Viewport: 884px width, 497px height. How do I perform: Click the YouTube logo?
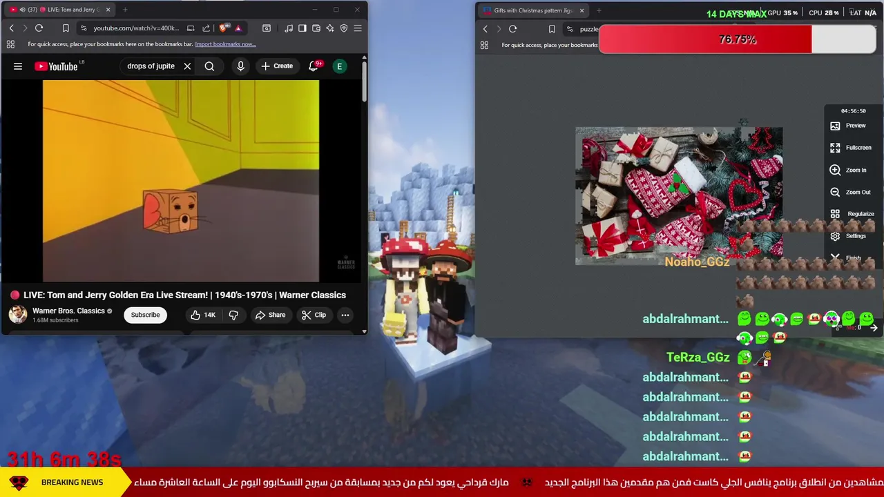coord(56,66)
